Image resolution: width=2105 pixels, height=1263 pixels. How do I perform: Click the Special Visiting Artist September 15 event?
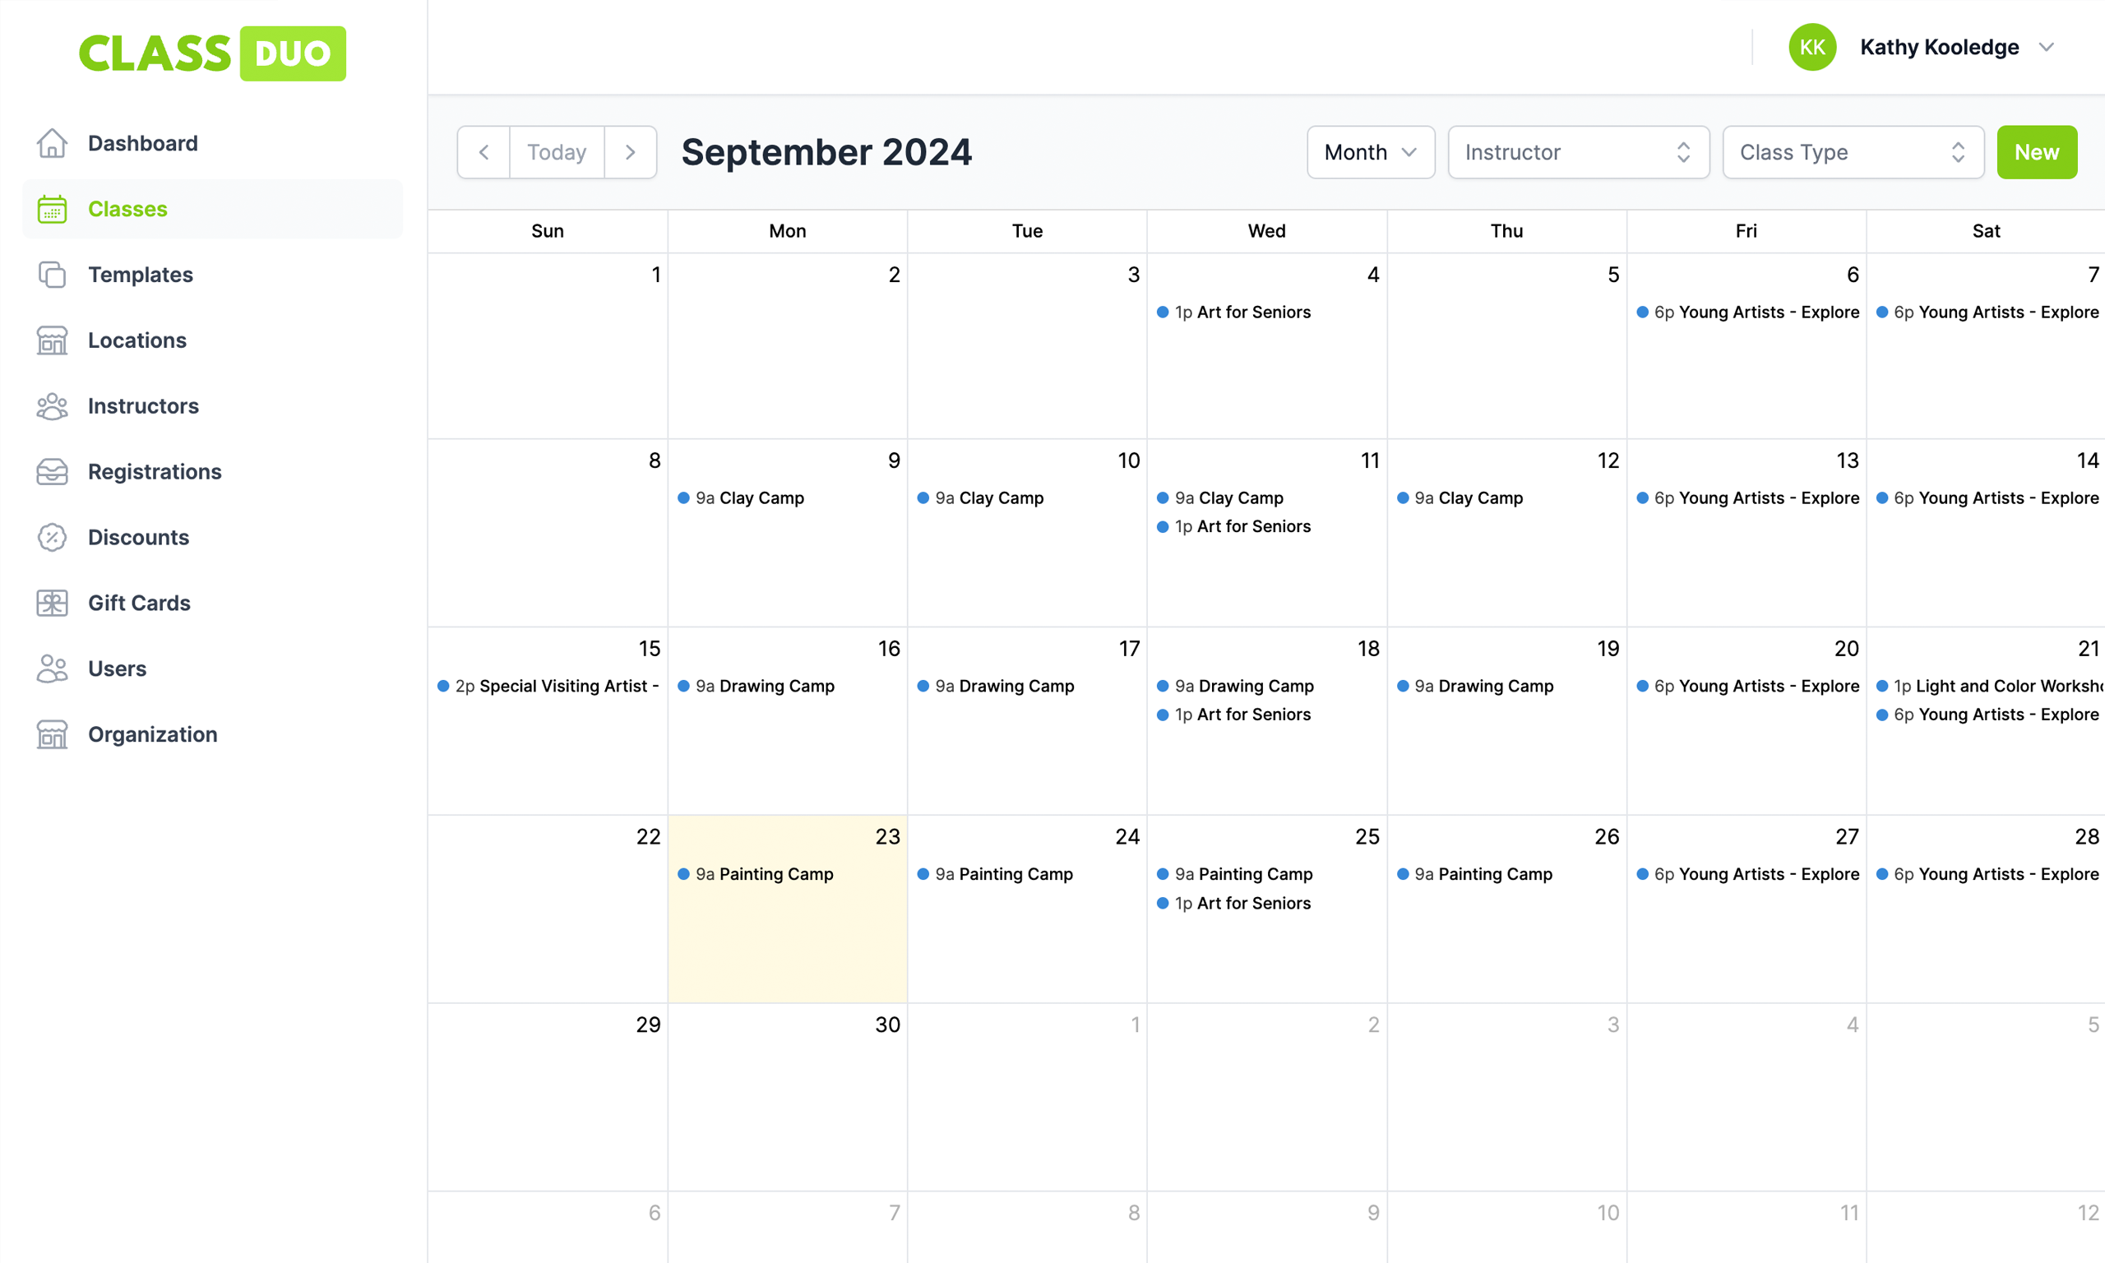[x=550, y=684]
